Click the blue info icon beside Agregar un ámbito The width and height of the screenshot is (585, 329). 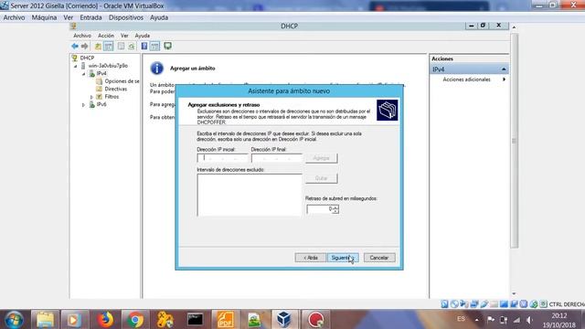pyautogui.click(x=156, y=69)
